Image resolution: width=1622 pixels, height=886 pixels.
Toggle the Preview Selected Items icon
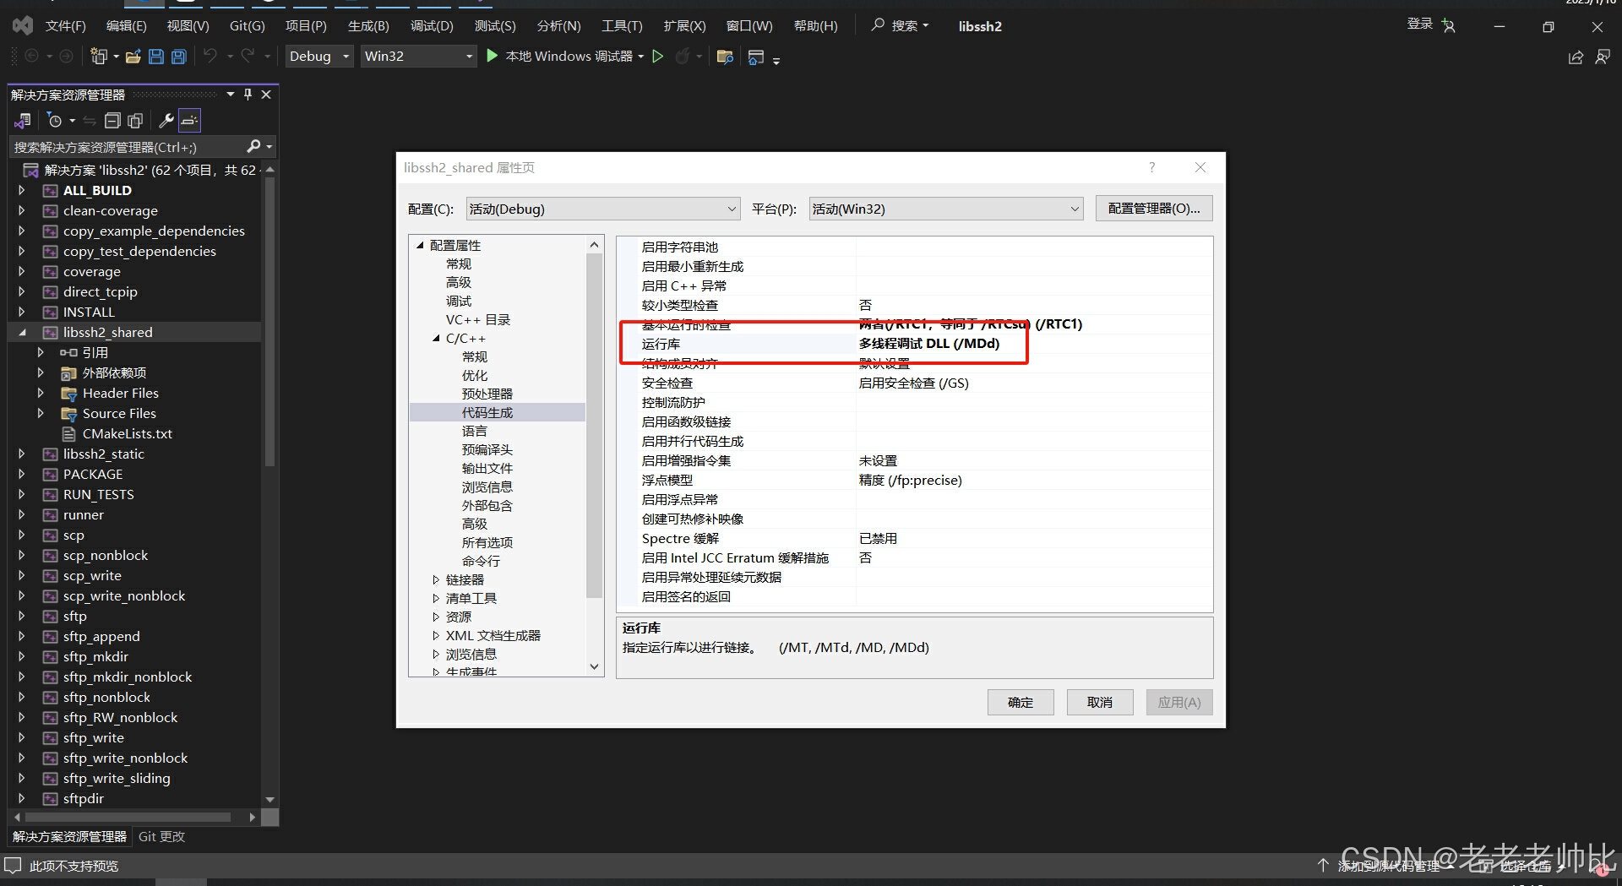point(189,120)
